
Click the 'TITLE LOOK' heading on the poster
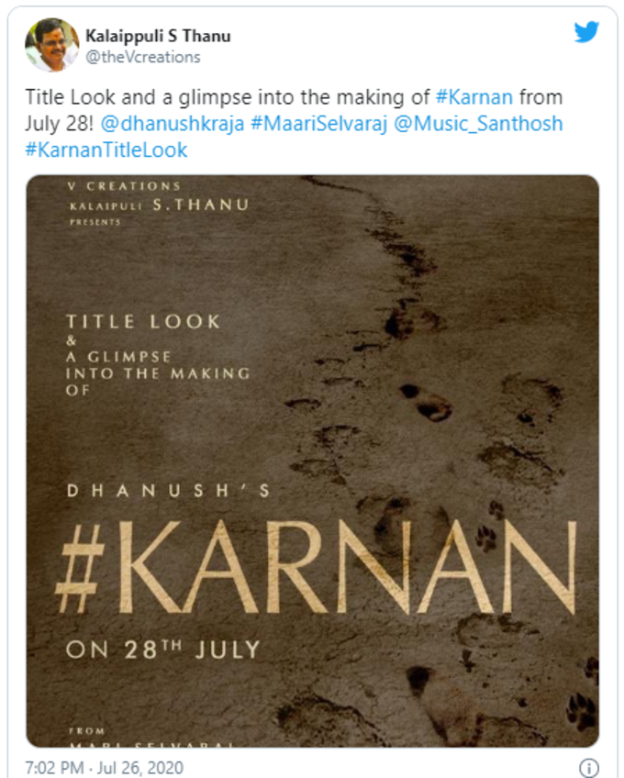[x=143, y=321]
